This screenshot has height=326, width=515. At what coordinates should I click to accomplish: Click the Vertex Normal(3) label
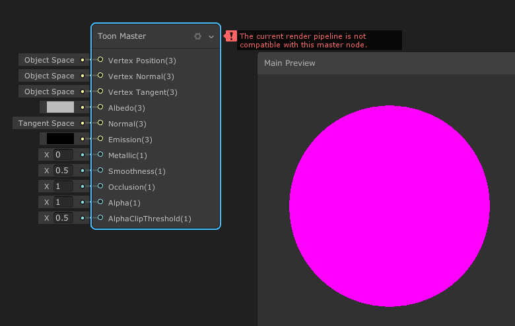[x=141, y=76]
